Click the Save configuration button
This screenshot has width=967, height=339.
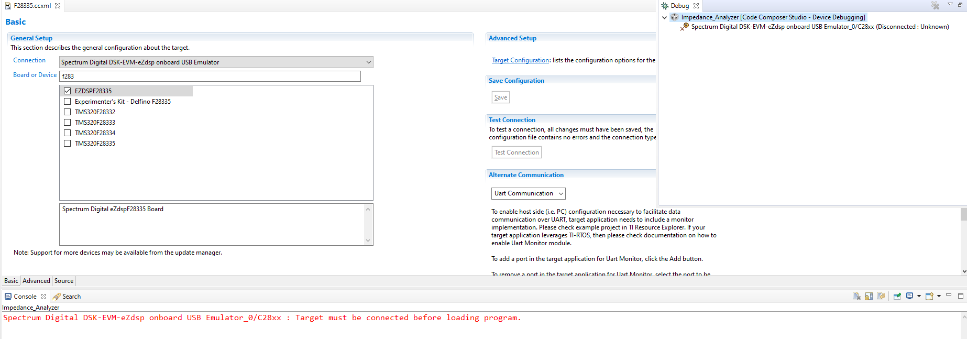[x=501, y=97]
